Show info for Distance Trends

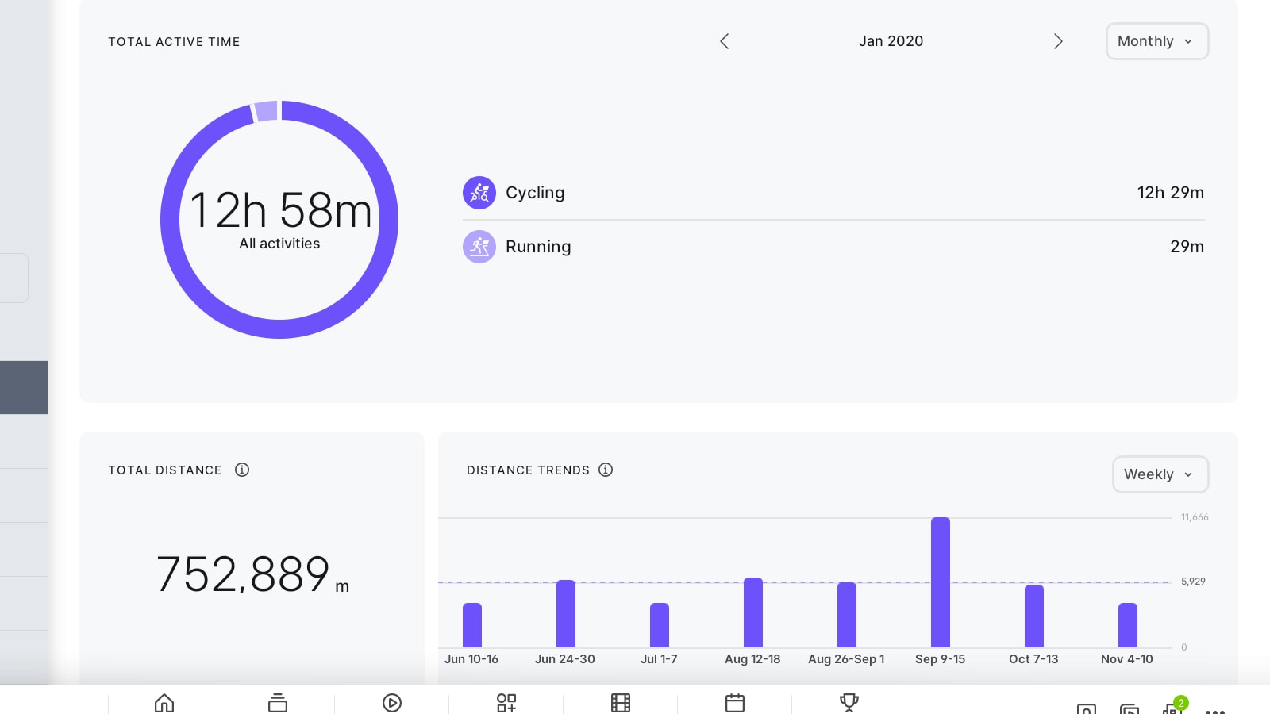tap(606, 470)
